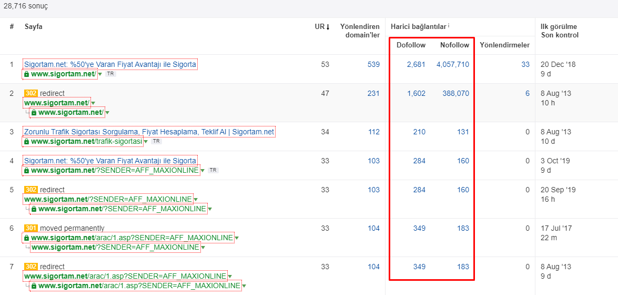Click 6 redirects value in row 2

click(528, 94)
